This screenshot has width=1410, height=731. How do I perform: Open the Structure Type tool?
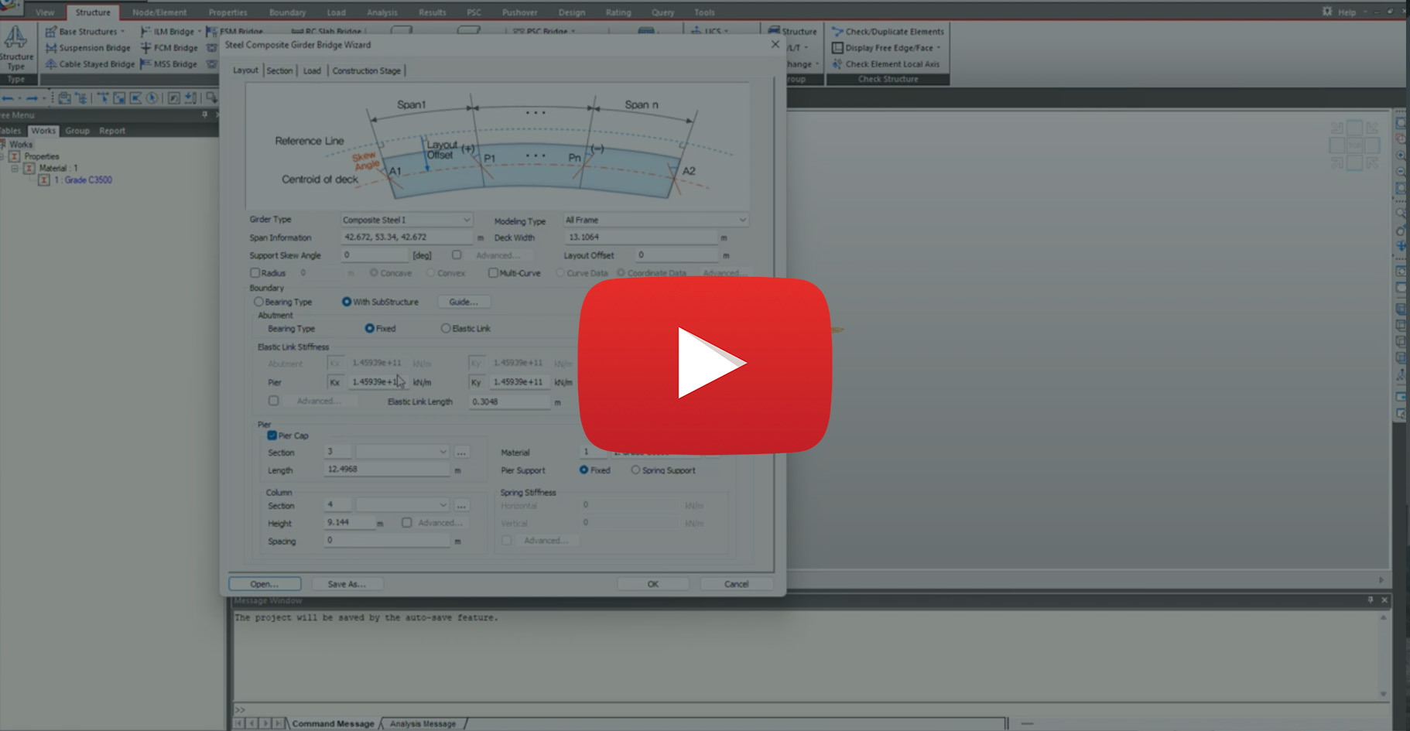(15, 48)
